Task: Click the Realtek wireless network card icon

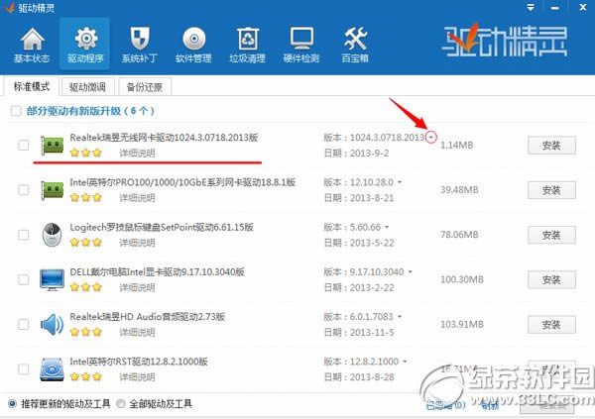Action: [52, 145]
